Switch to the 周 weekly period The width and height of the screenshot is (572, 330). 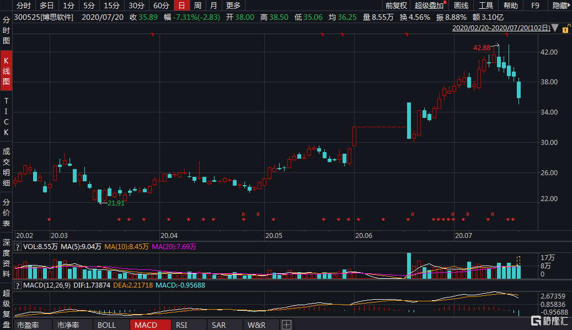(x=197, y=6)
